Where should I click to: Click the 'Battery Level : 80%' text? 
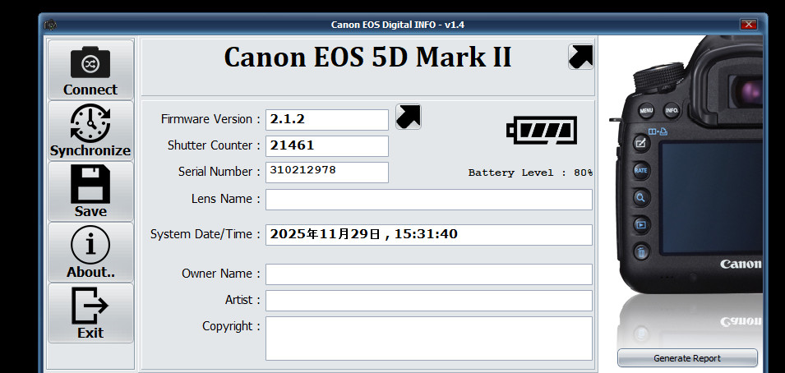point(530,173)
